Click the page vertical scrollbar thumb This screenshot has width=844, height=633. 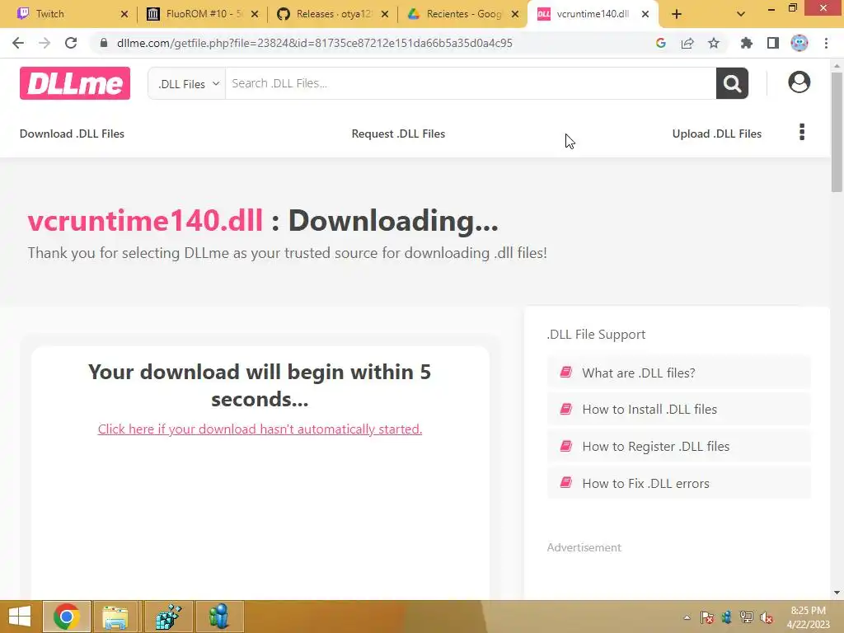pyautogui.click(x=837, y=132)
